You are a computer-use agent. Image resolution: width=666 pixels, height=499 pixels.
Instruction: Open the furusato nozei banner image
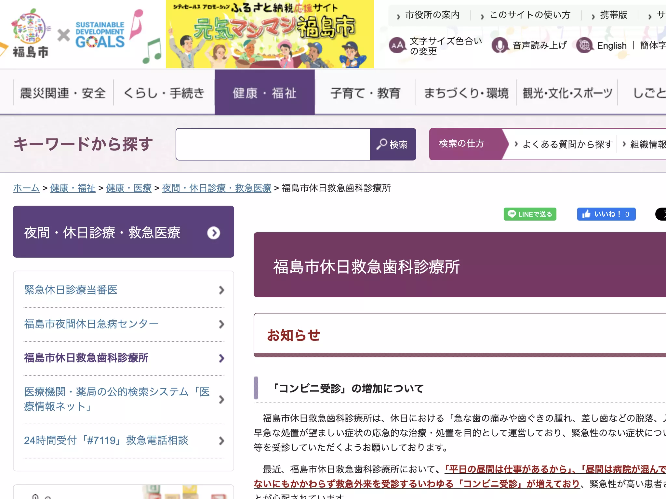[x=270, y=34]
